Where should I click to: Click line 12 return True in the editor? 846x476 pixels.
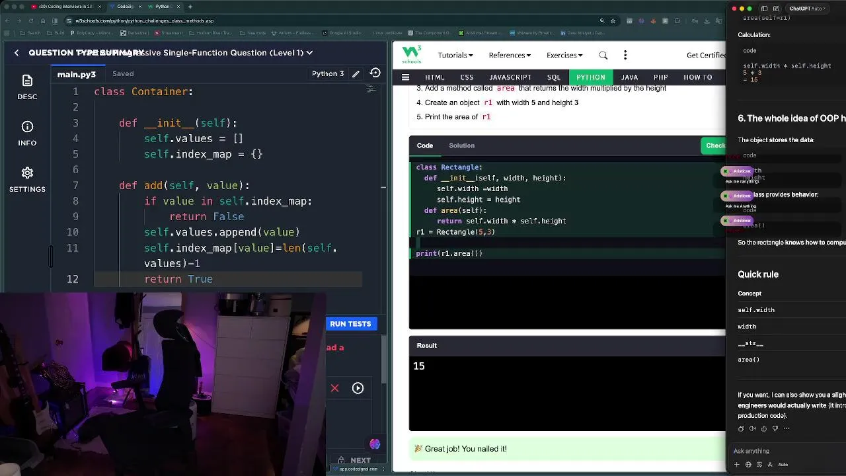(x=178, y=279)
